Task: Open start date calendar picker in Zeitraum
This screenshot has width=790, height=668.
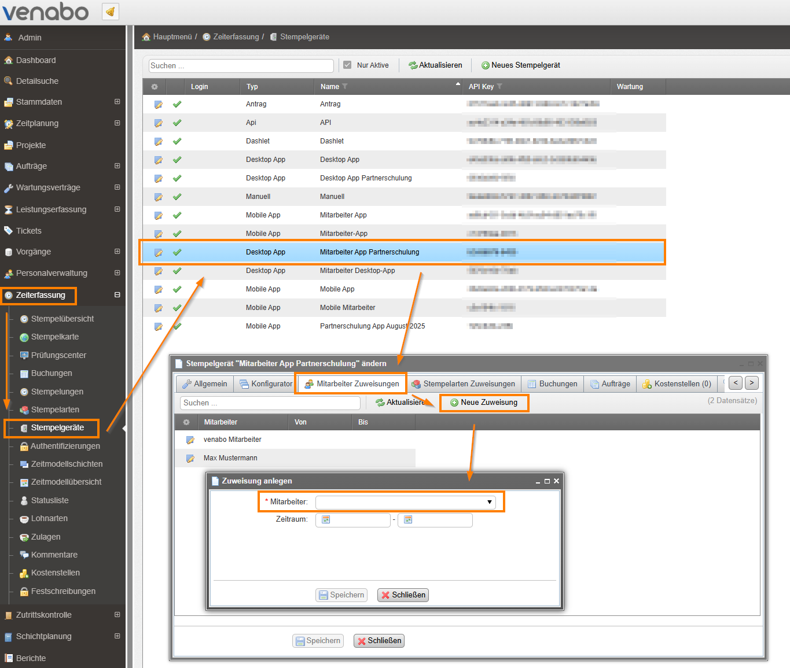Action: pyautogui.click(x=326, y=520)
